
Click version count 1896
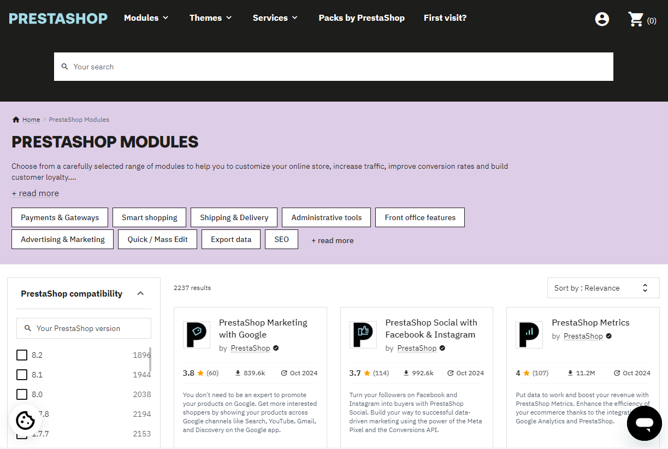click(x=142, y=355)
